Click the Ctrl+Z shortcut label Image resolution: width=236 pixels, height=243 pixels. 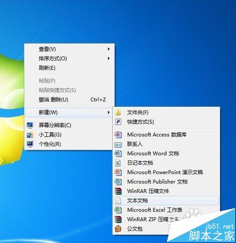98,100
